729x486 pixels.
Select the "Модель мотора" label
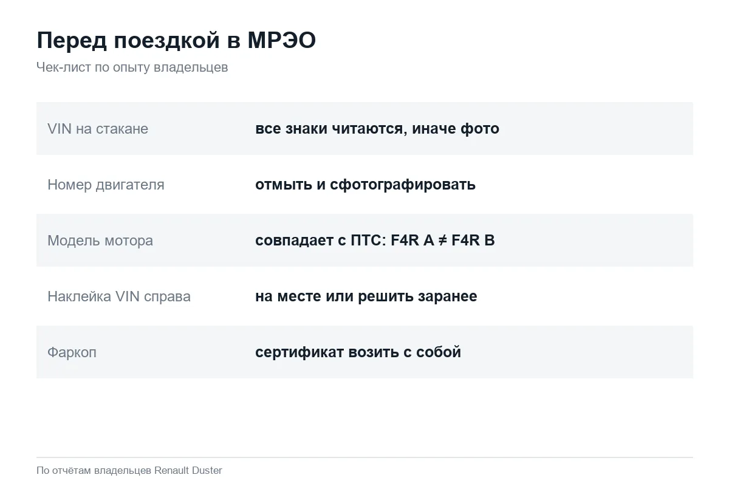click(100, 241)
